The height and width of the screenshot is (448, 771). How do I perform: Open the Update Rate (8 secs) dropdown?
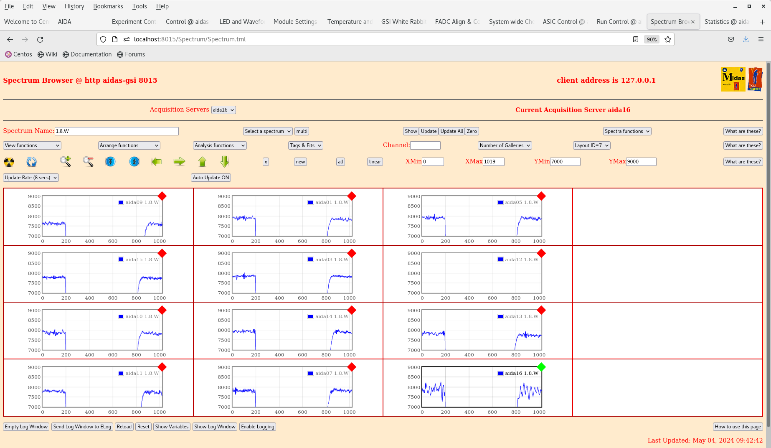point(31,178)
